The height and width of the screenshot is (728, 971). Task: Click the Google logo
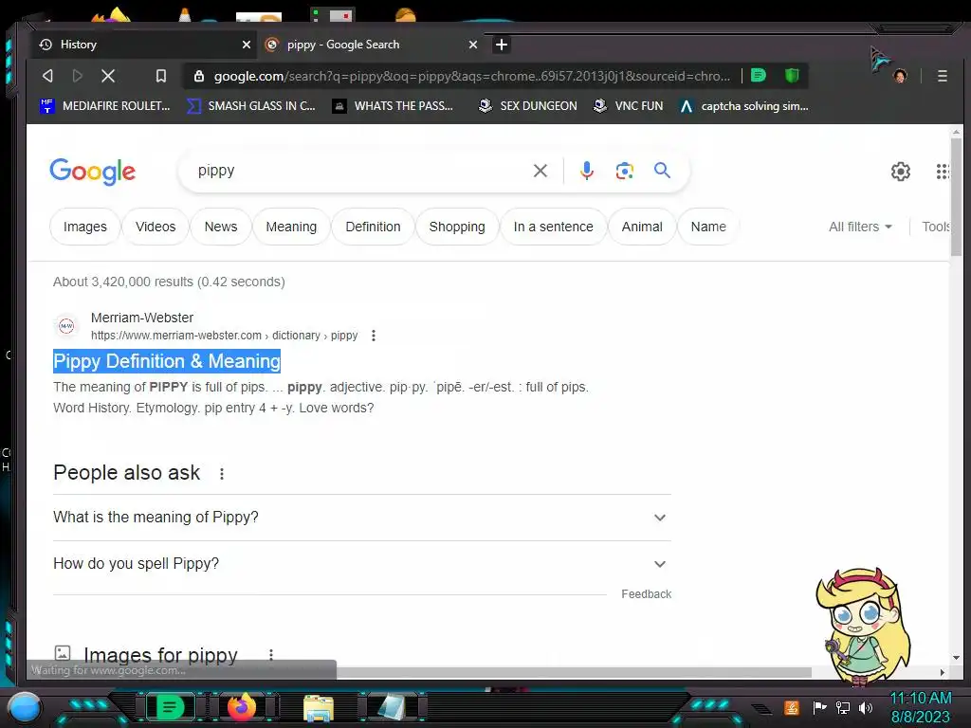click(x=92, y=172)
